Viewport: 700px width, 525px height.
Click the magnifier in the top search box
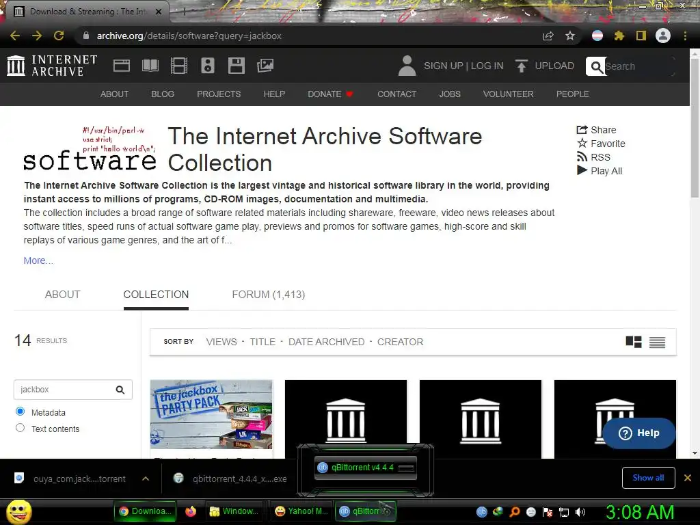pyautogui.click(x=596, y=66)
